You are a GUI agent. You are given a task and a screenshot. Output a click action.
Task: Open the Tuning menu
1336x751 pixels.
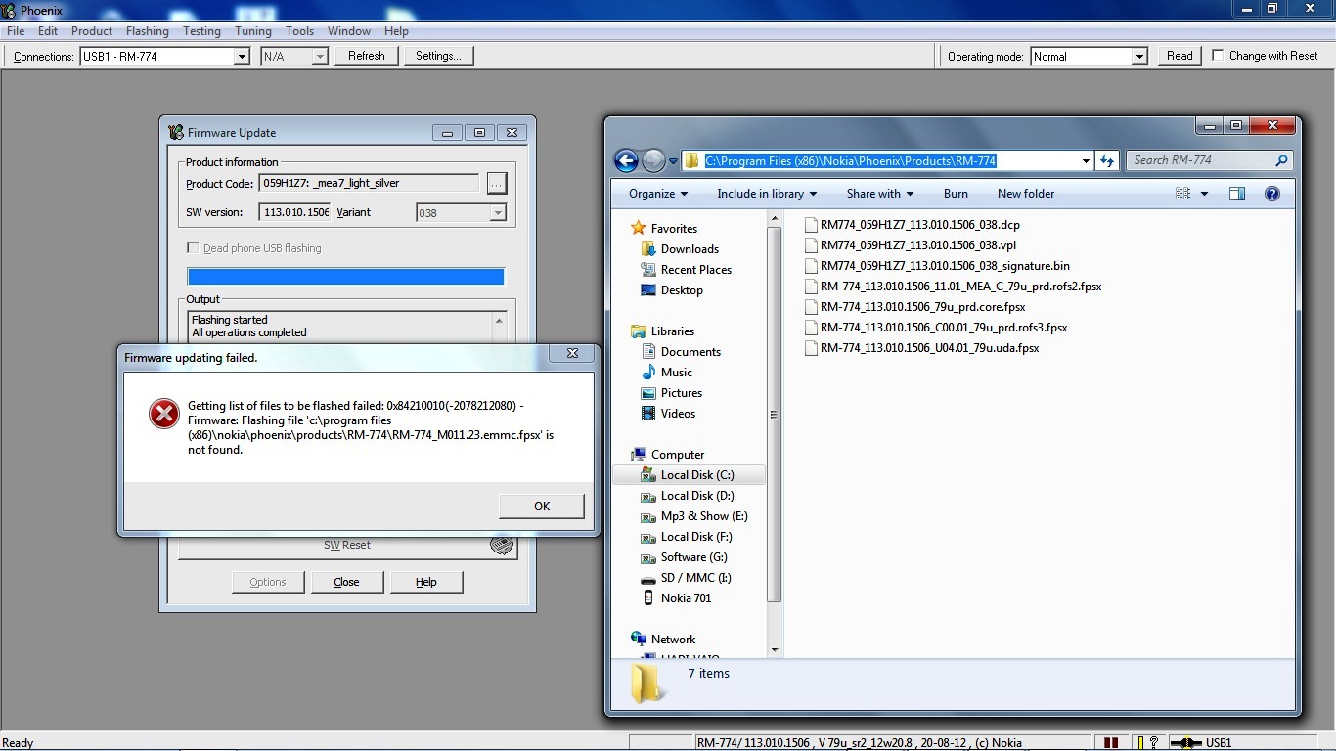[x=252, y=31]
